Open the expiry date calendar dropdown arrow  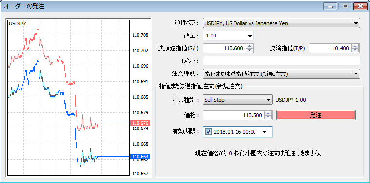[265, 132]
